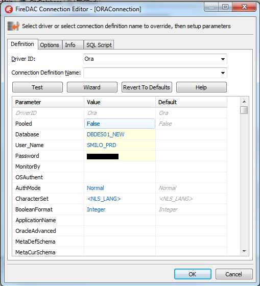Screen dimensions: 260x286
Task: Launch the connection Wizard
Action: 92,87
